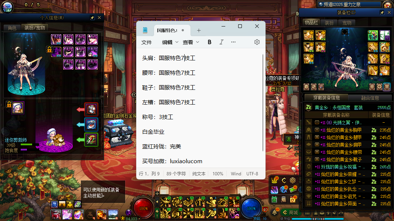The width and height of the screenshot is (394, 221).
Task: Add a new Notepad tab
Action: click(199, 30)
